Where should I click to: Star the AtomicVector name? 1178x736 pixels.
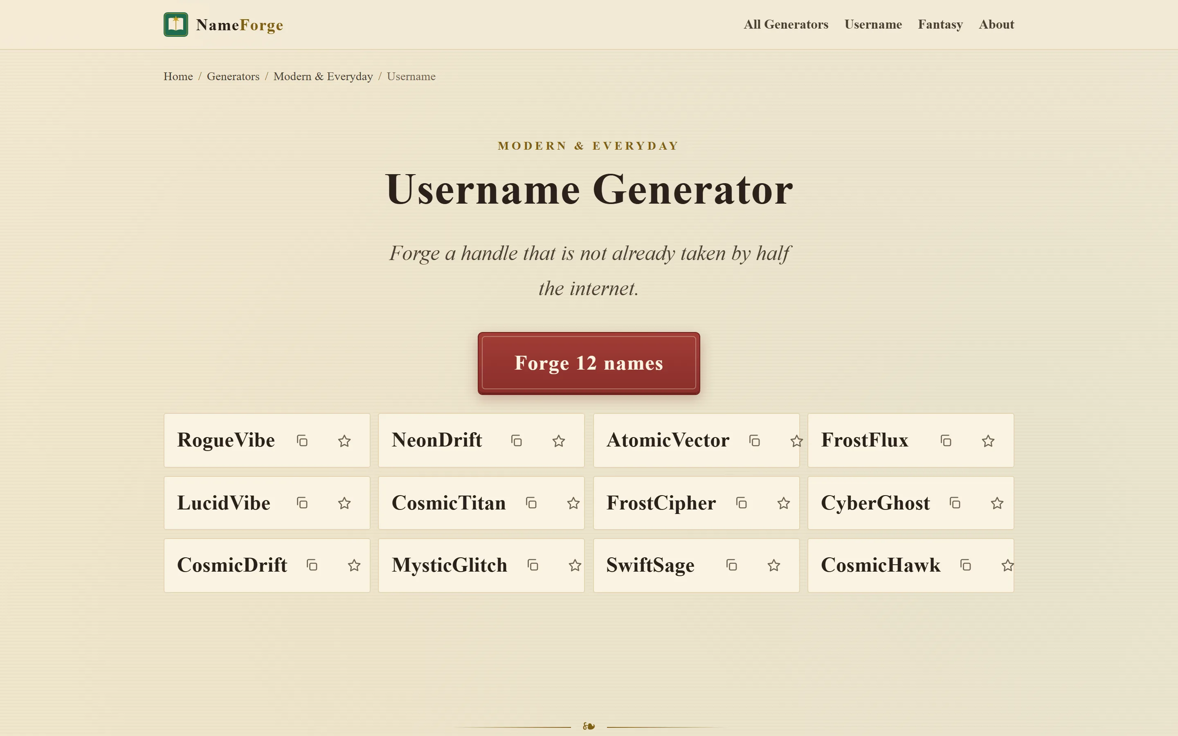pyautogui.click(x=796, y=441)
